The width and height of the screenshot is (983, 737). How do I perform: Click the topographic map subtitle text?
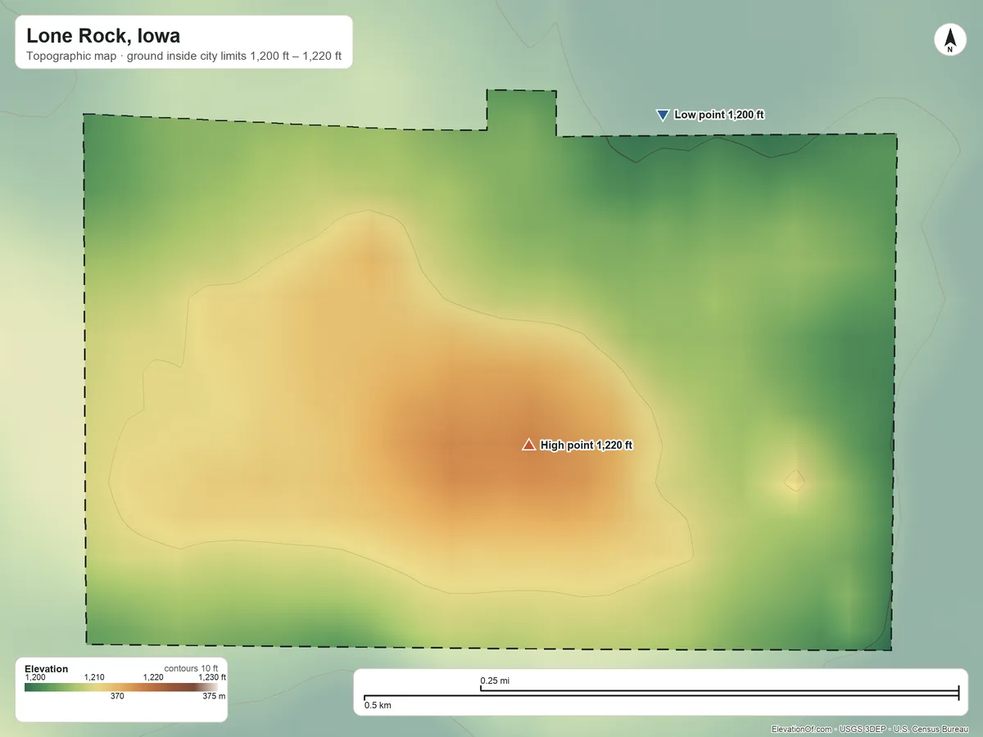183,57
